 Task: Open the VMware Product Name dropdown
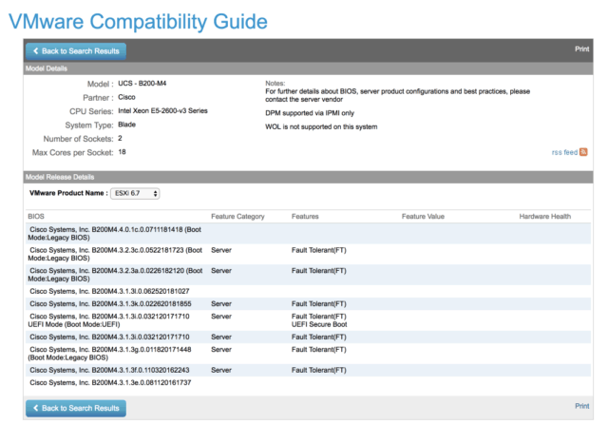[x=135, y=193]
